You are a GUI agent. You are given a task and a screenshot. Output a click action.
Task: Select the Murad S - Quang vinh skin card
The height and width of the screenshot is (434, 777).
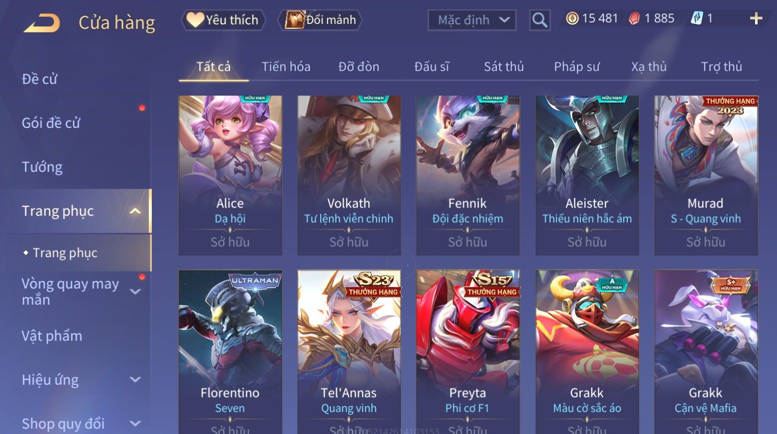pos(706,176)
